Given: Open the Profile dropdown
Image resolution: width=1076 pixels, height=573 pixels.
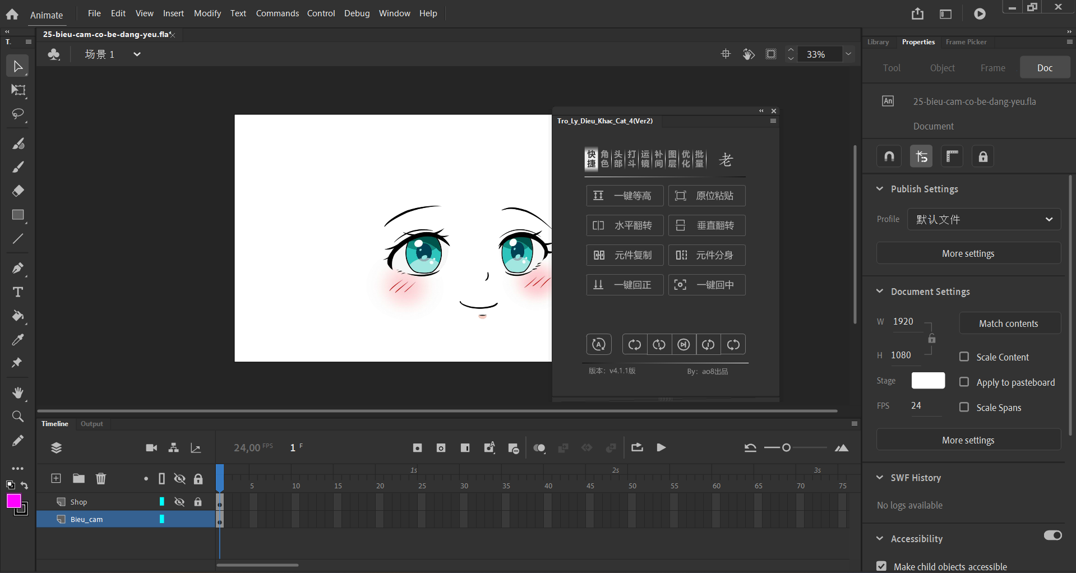Looking at the screenshot, I should 984,219.
